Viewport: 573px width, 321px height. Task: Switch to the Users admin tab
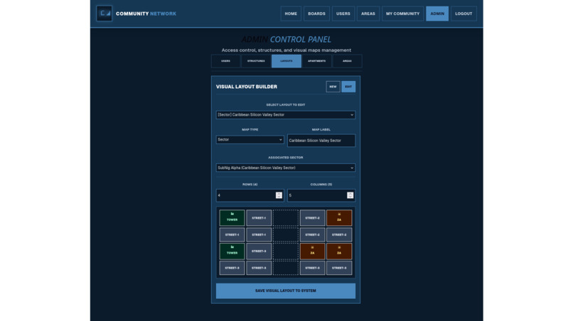point(226,61)
